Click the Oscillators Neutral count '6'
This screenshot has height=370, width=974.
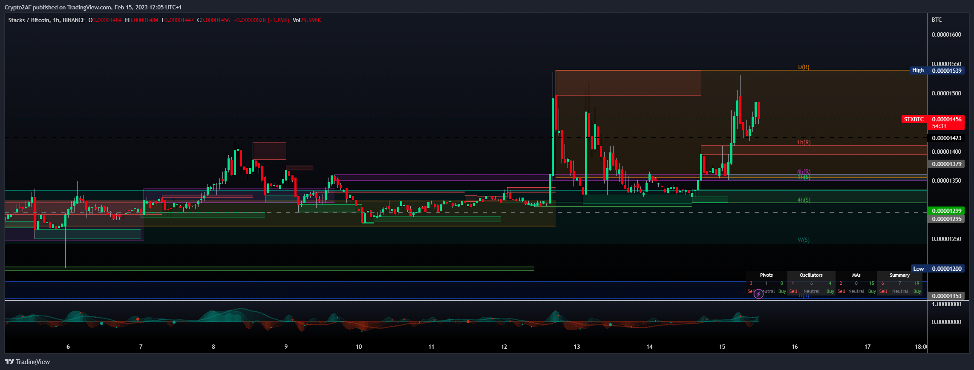(811, 283)
